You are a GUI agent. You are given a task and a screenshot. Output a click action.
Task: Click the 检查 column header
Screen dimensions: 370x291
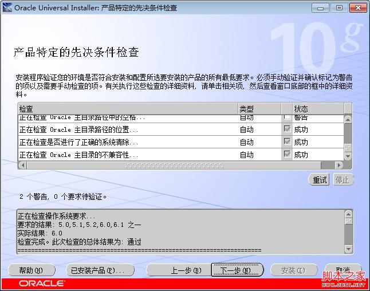click(x=128, y=109)
